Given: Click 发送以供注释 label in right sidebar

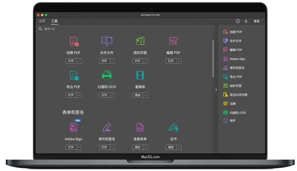Looking at the screenshot, I should click(239, 95).
